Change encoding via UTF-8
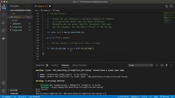175x98 pixels. pos(144,97)
